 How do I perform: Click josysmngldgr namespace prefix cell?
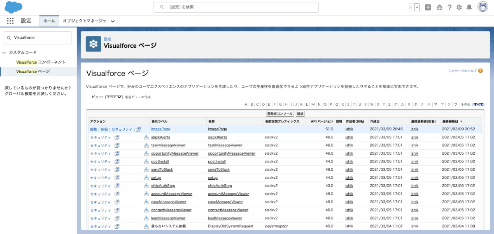click(x=276, y=226)
